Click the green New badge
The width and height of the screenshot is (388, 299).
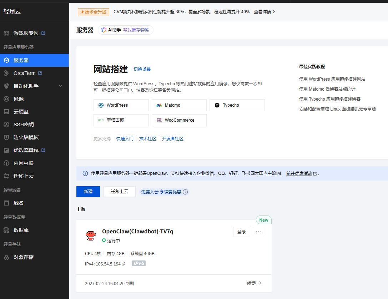point(264,220)
